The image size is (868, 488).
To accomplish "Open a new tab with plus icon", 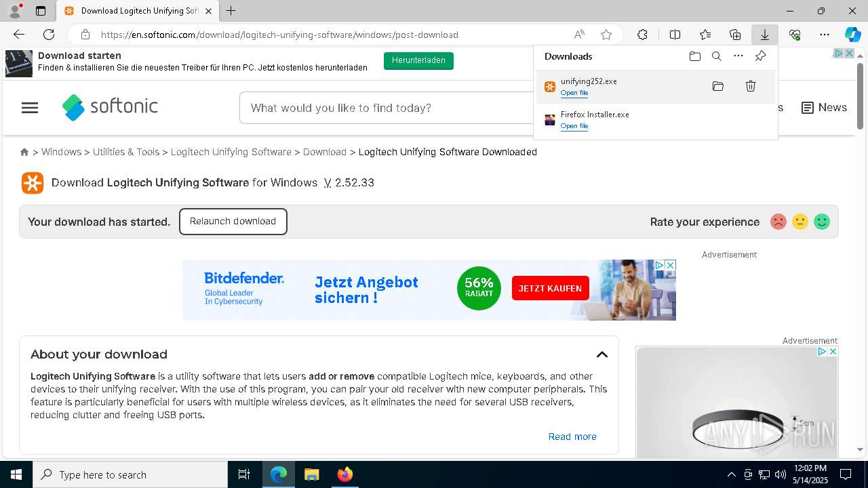I will click(x=231, y=11).
